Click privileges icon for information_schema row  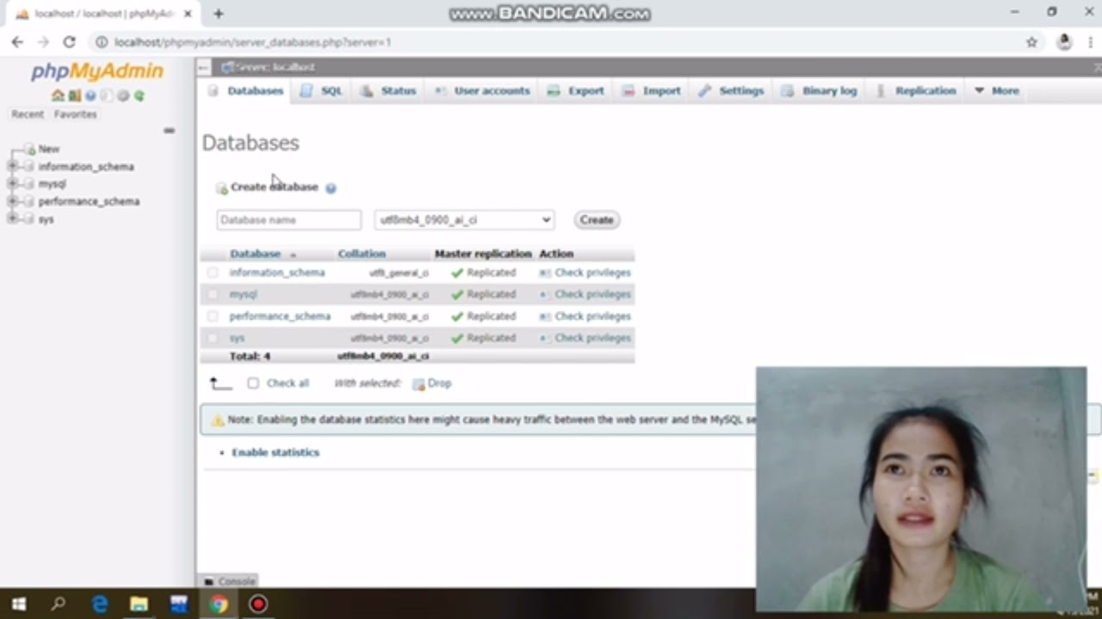[544, 273]
